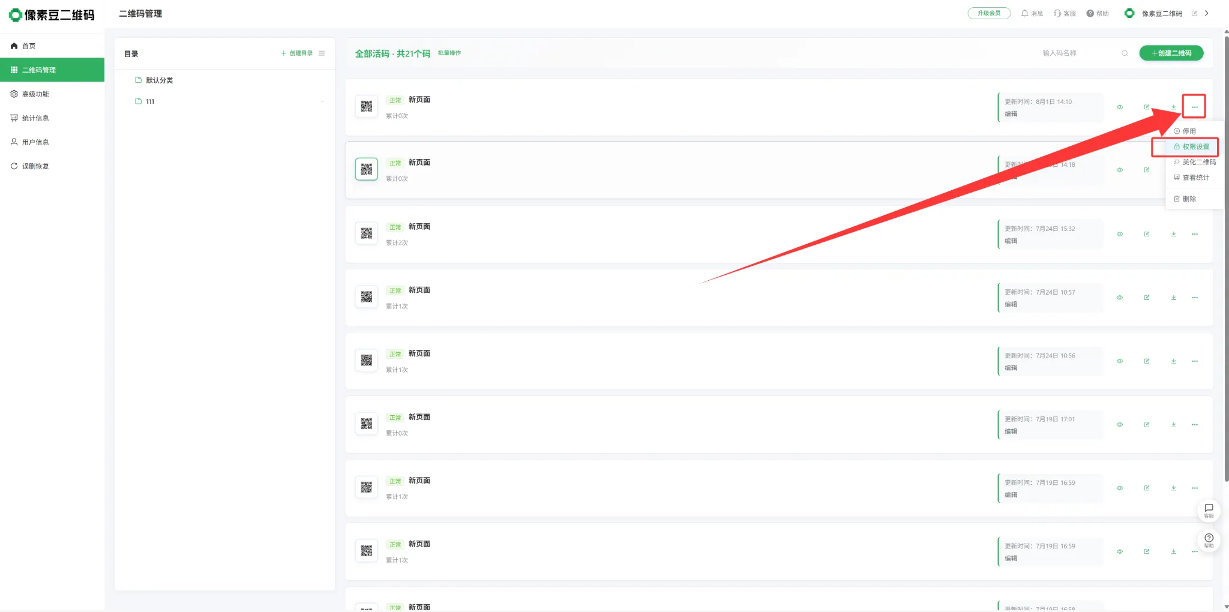Preview the code updated at 14:18 via eye icon
The width and height of the screenshot is (1229, 612).
[x=1120, y=170]
